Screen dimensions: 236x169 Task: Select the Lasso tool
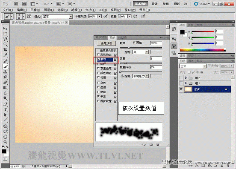tap(5, 39)
